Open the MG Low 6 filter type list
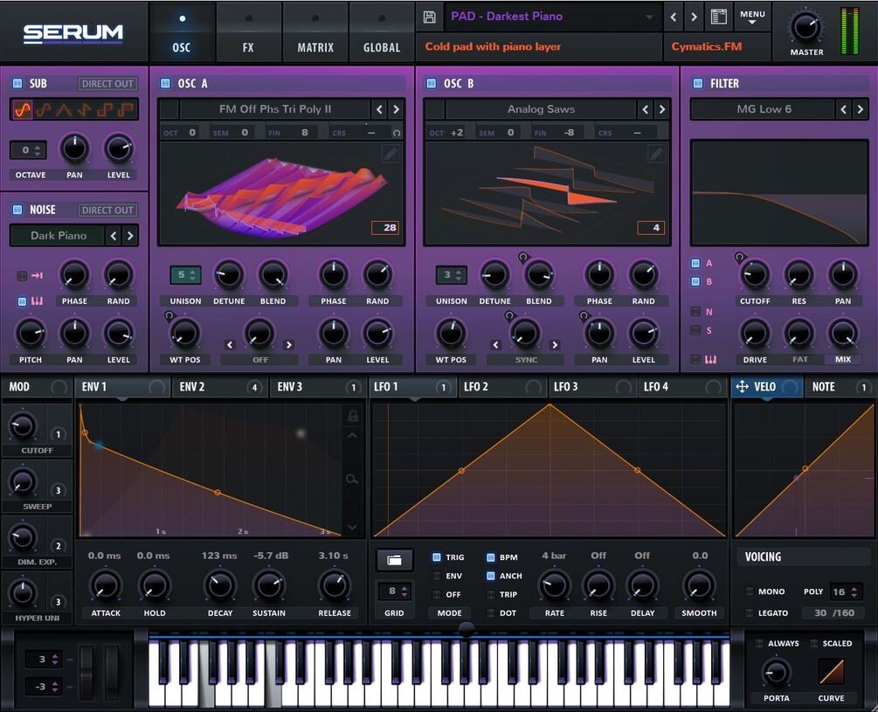Viewport: 878px width, 712px height. point(764,109)
